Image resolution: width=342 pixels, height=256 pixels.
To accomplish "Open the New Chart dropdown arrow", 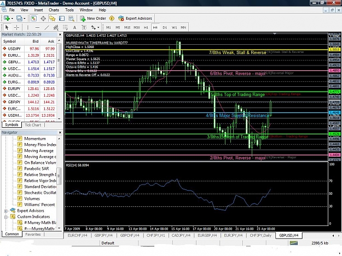I will (x=12, y=19).
